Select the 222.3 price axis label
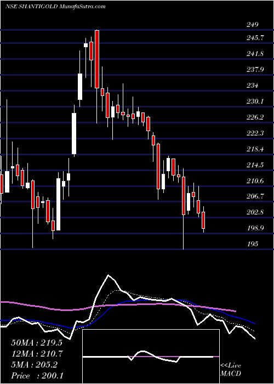The width and height of the screenshot is (274, 384). click(x=255, y=133)
